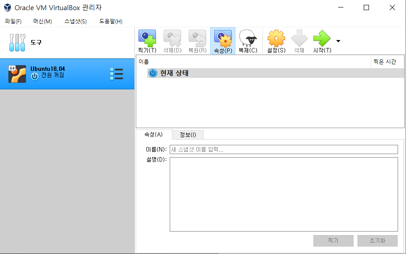Click the snapshot description text area
The height and width of the screenshot is (254, 406).
(284, 194)
